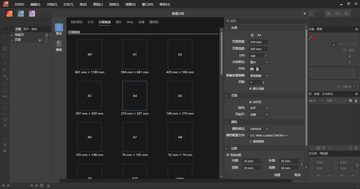
Task: Select the Table tool
Action: pyautogui.click(x=5, y=56)
